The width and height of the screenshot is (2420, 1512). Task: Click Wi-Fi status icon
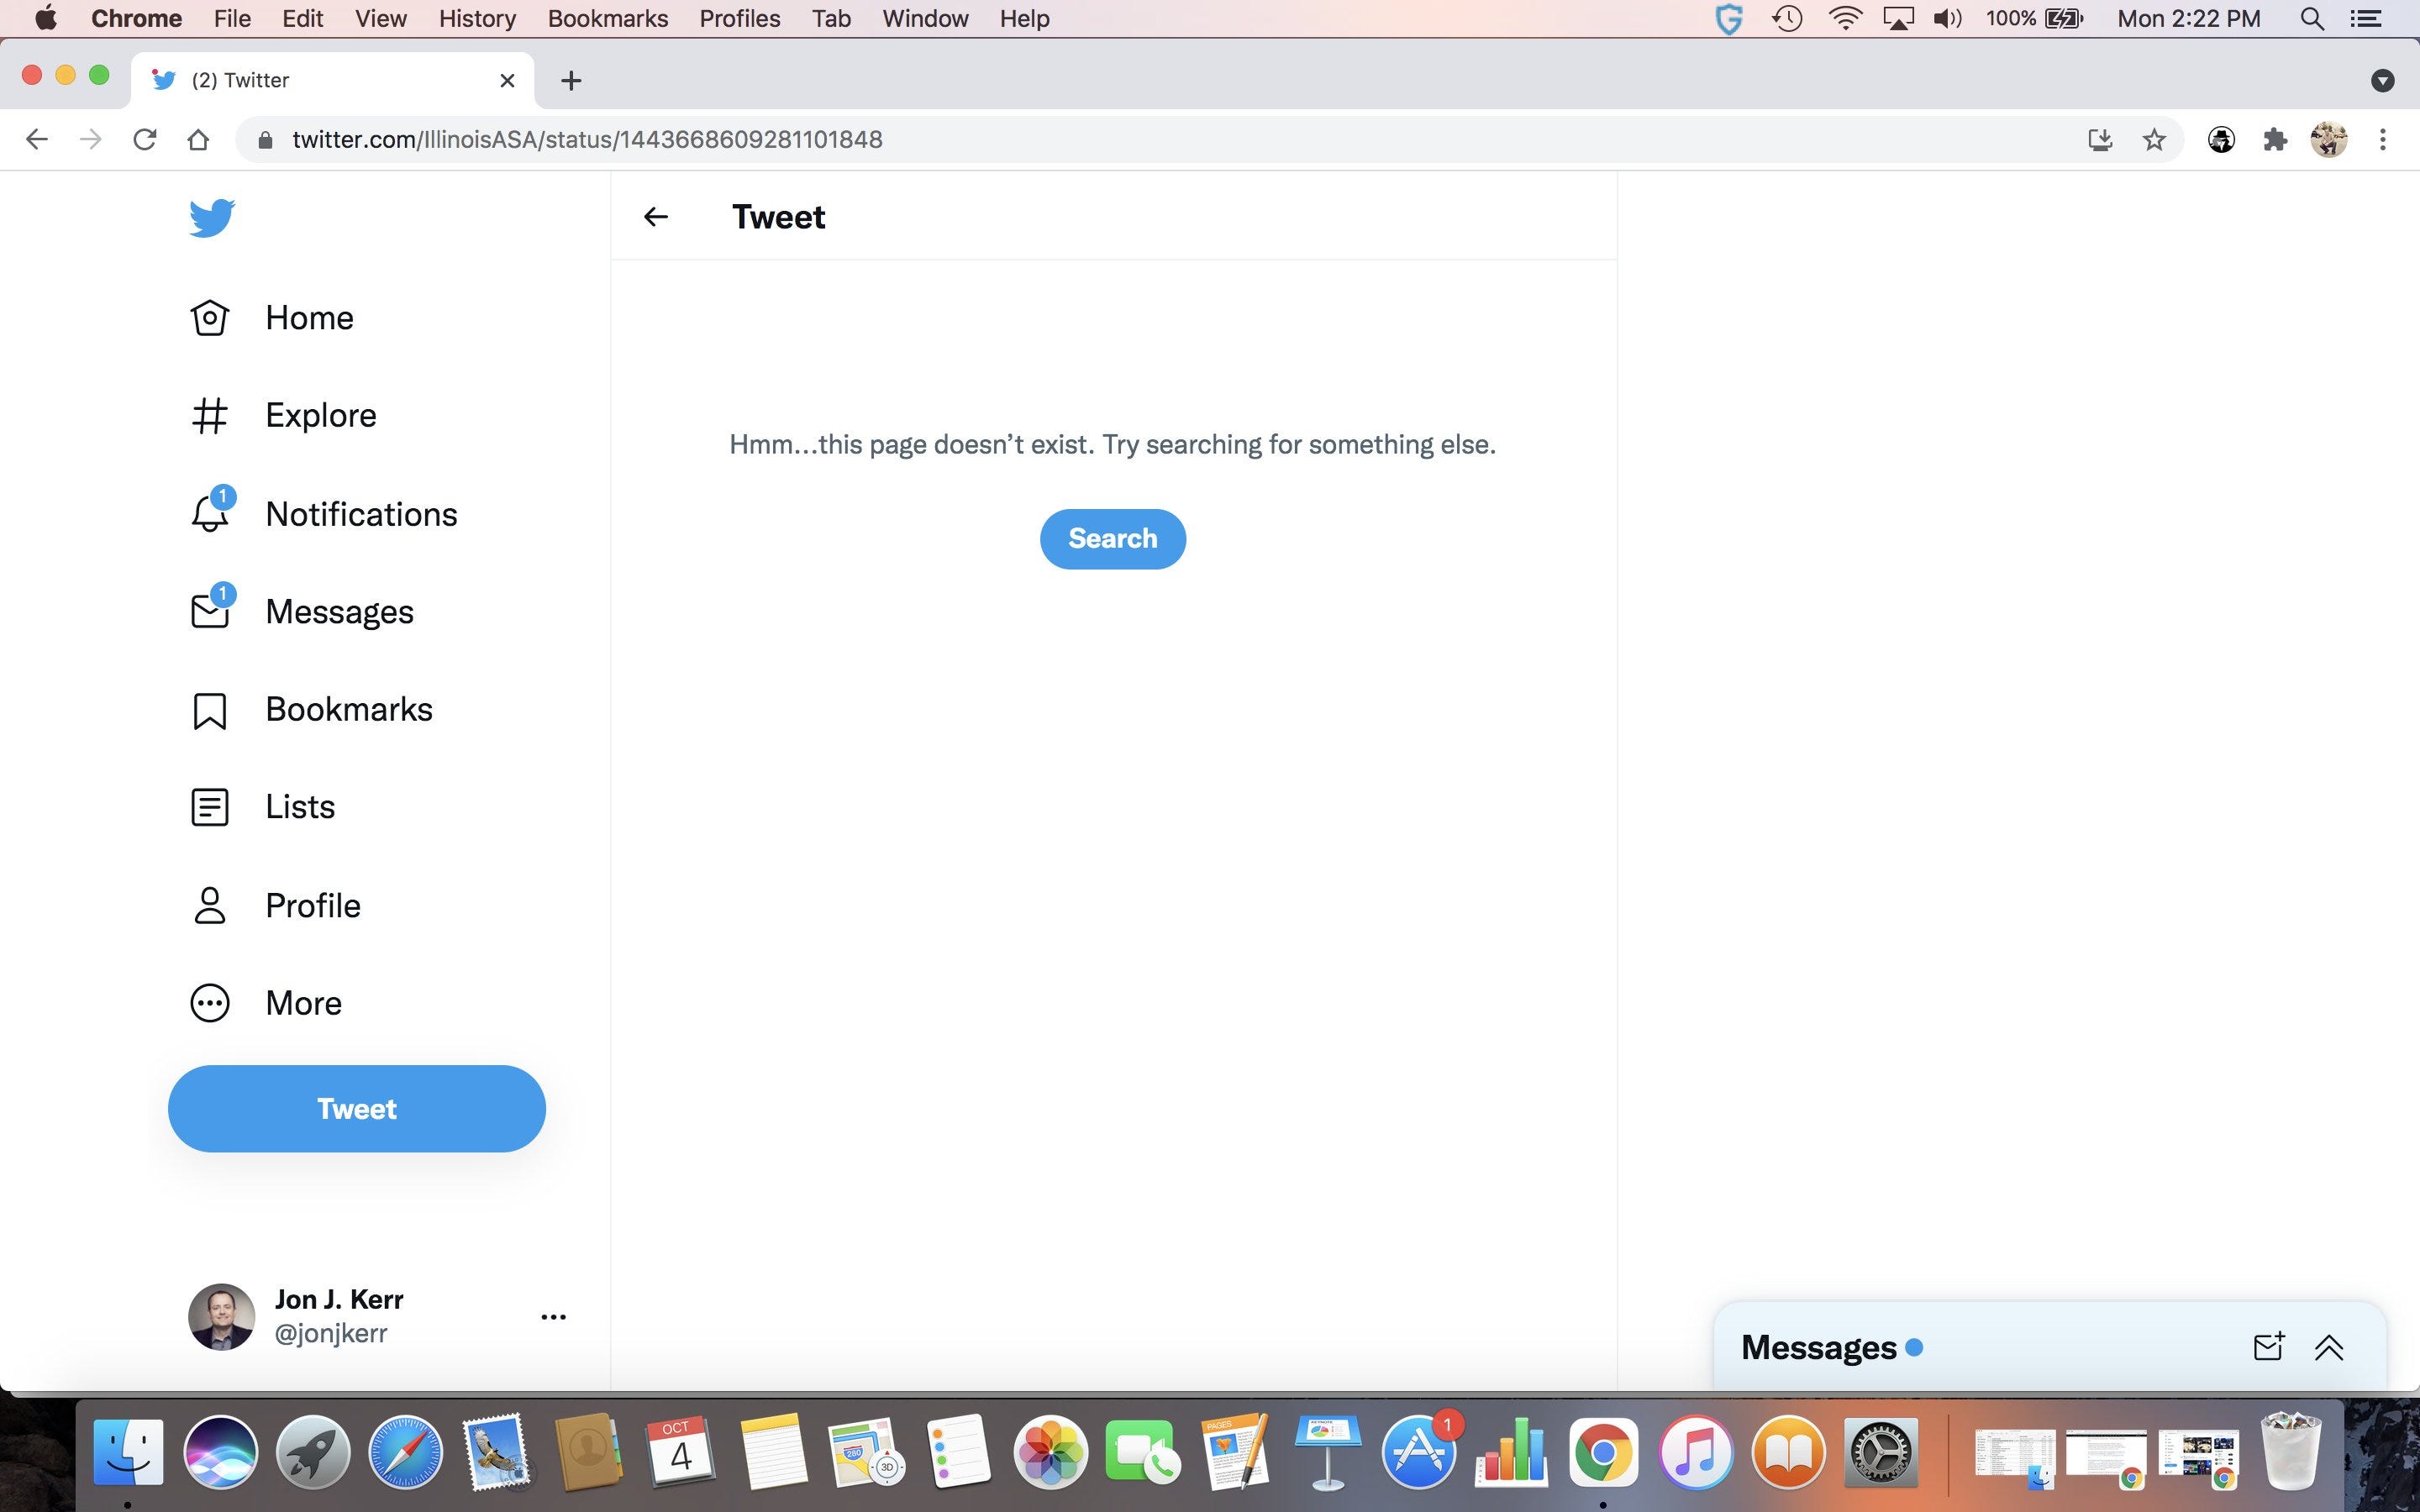(1844, 18)
